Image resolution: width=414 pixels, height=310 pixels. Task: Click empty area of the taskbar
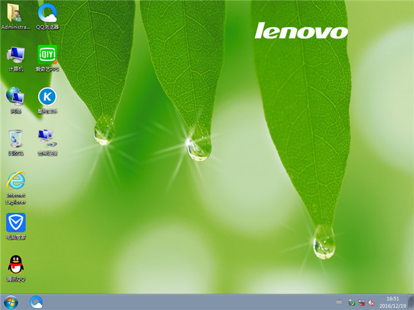click(194, 302)
